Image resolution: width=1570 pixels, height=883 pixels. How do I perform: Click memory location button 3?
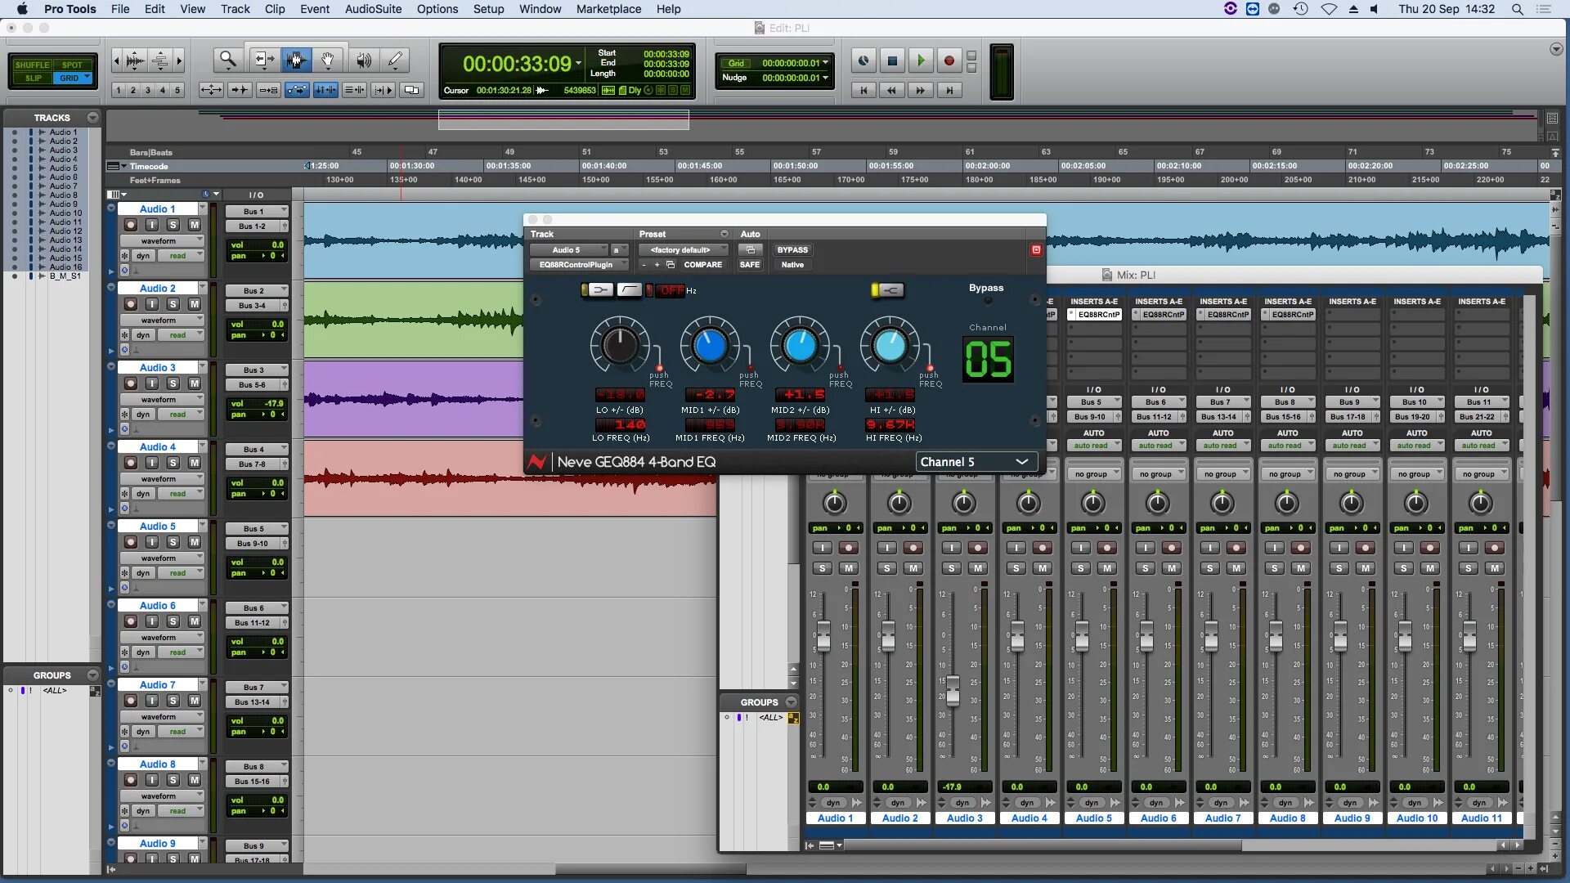[x=147, y=90]
